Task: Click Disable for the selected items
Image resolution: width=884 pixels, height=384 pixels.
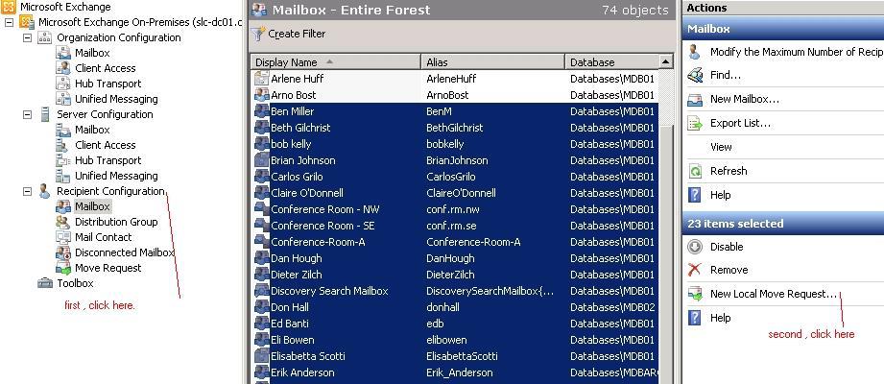Action: [x=727, y=247]
